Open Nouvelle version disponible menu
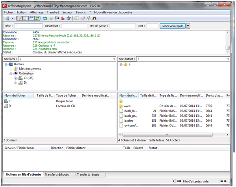 click(x=114, y=12)
